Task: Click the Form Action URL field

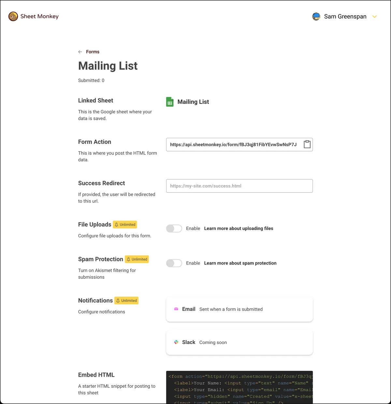Action: click(239, 145)
